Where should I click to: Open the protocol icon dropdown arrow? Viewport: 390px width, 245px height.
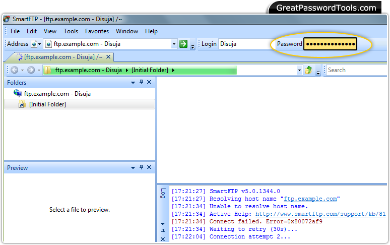[39, 44]
